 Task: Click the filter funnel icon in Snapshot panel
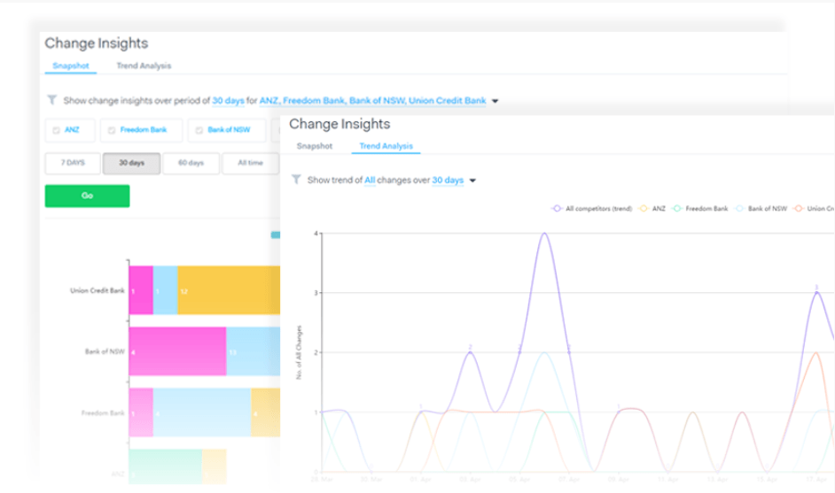51,100
